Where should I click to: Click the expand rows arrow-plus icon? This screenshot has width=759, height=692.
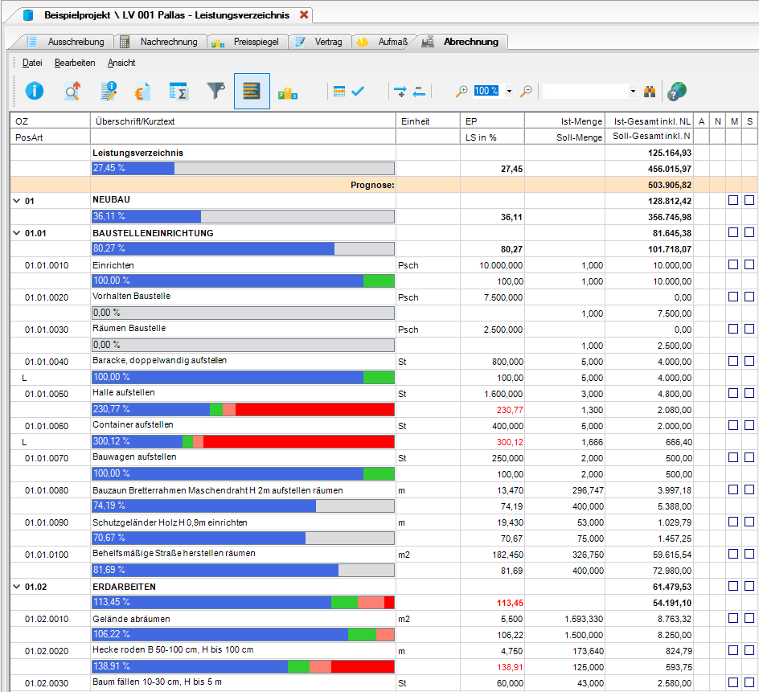(x=400, y=91)
